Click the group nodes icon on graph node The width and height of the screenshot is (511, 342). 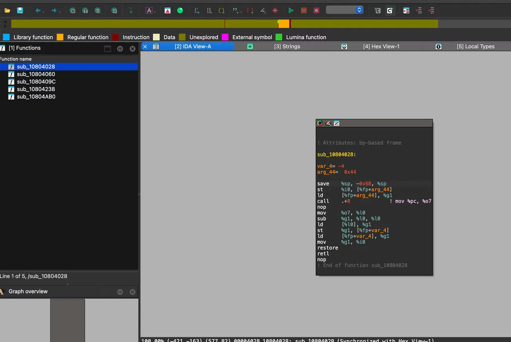pyautogui.click(x=337, y=123)
